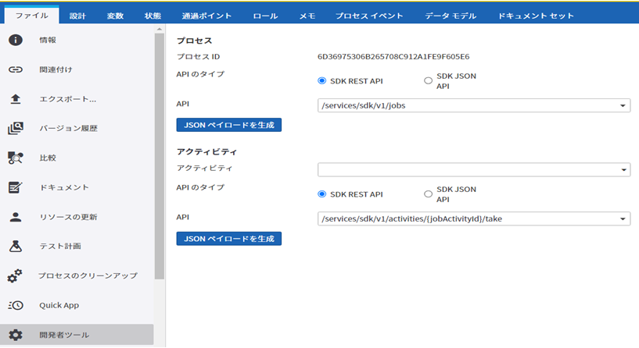Switch to the ドキュメント セット tab
The image size is (639, 348).
[x=536, y=16]
